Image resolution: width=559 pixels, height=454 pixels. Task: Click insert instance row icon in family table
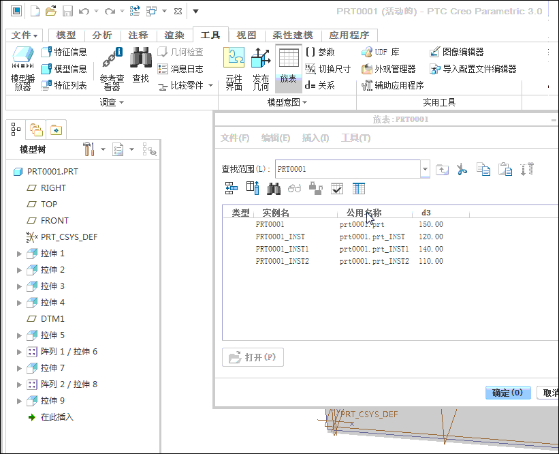[231, 188]
